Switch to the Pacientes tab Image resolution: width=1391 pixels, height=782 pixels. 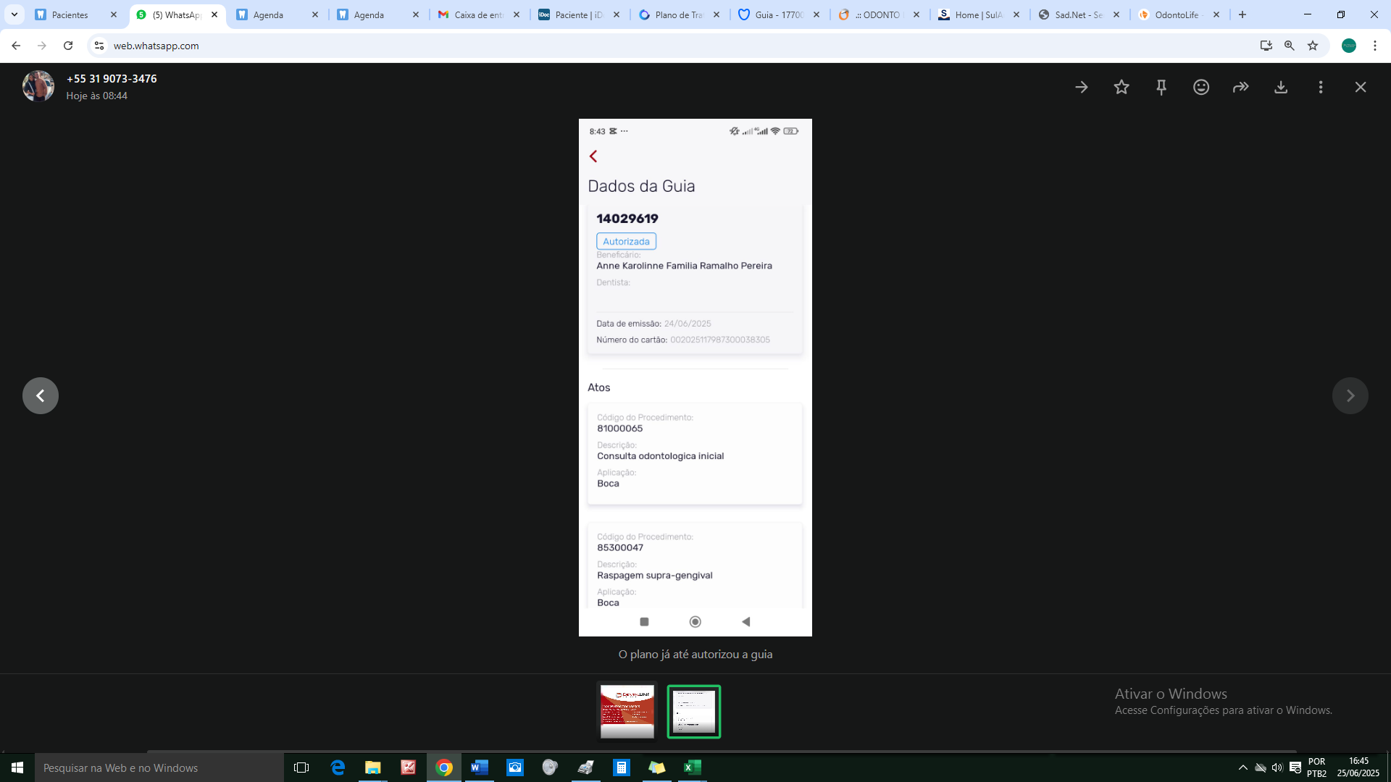coord(70,14)
